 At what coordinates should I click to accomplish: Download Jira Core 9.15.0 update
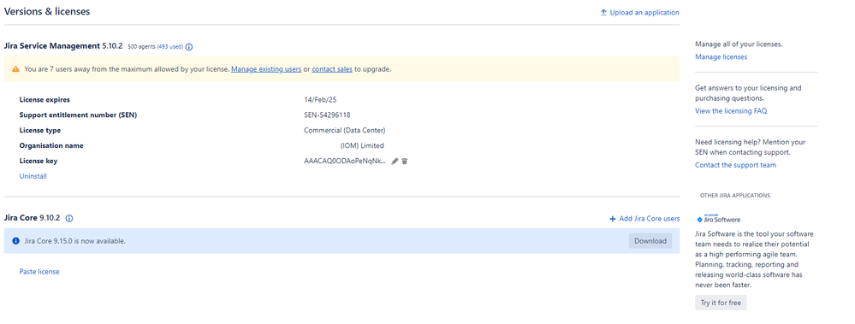tap(650, 241)
